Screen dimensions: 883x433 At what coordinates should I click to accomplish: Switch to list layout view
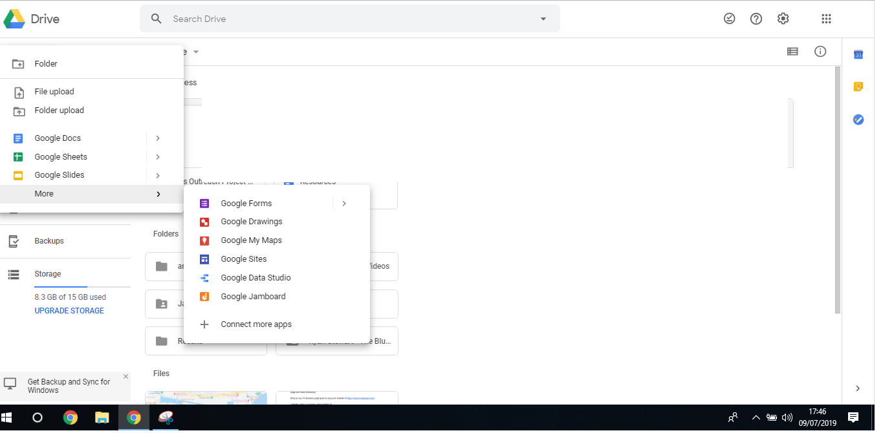[792, 52]
